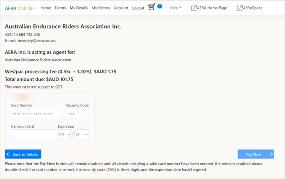Open the Events menu item

click(60, 8)
